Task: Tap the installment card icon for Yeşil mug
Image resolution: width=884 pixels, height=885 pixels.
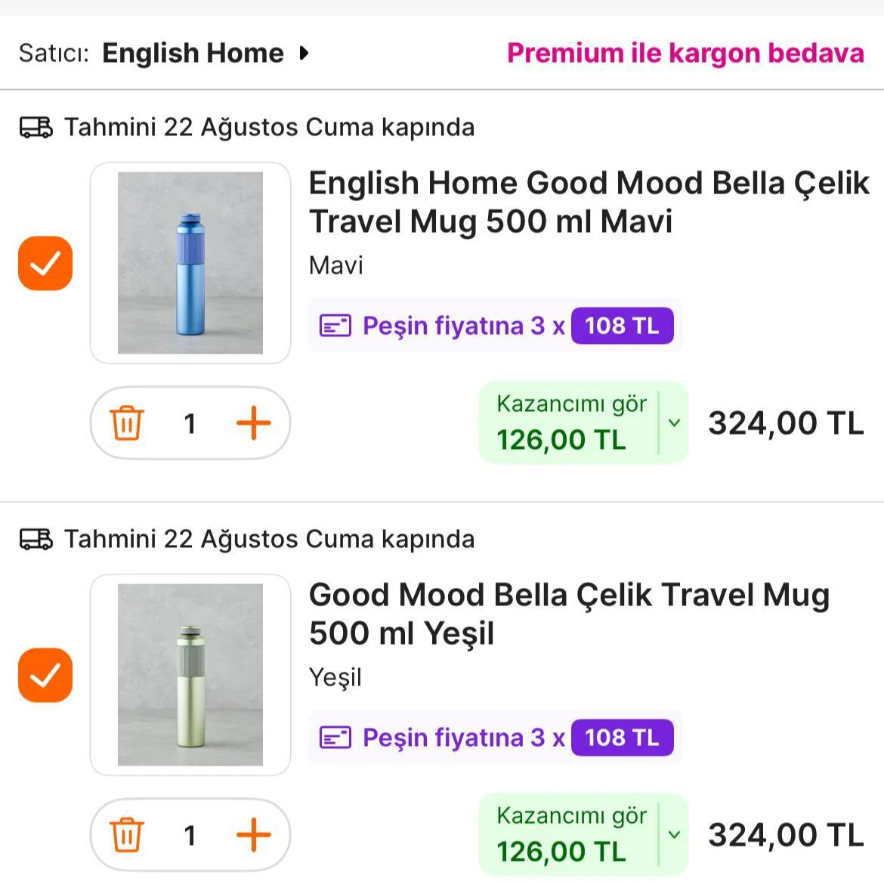Action: [x=335, y=738]
